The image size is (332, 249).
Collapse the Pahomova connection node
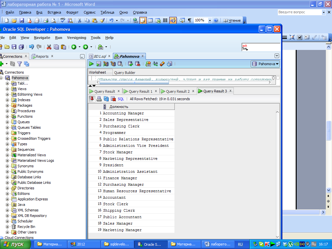pyautogui.click(x=1, y=78)
